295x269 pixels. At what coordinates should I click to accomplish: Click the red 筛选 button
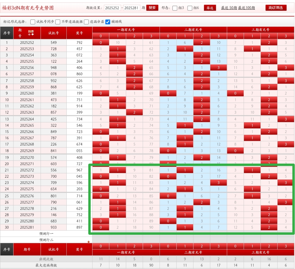tap(210, 8)
